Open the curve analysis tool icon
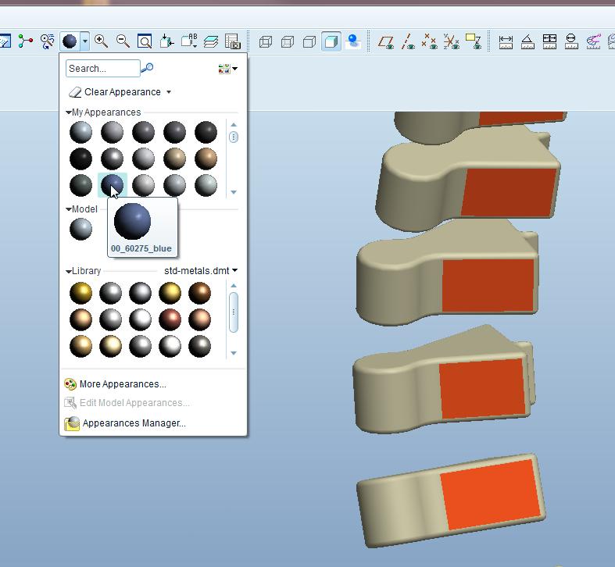Image resolution: width=615 pixels, height=567 pixels. pos(593,41)
